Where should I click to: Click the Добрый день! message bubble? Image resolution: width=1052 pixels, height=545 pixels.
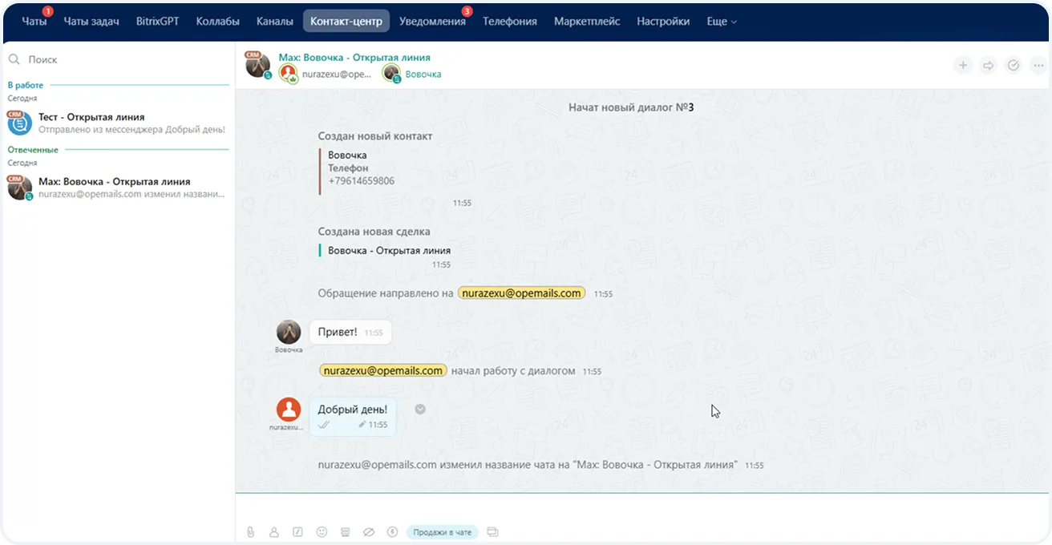pyautogui.click(x=353, y=417)
